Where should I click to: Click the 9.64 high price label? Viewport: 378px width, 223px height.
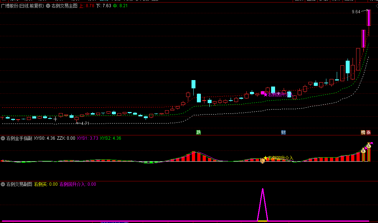pyautogui.click(x=356, y=12)
